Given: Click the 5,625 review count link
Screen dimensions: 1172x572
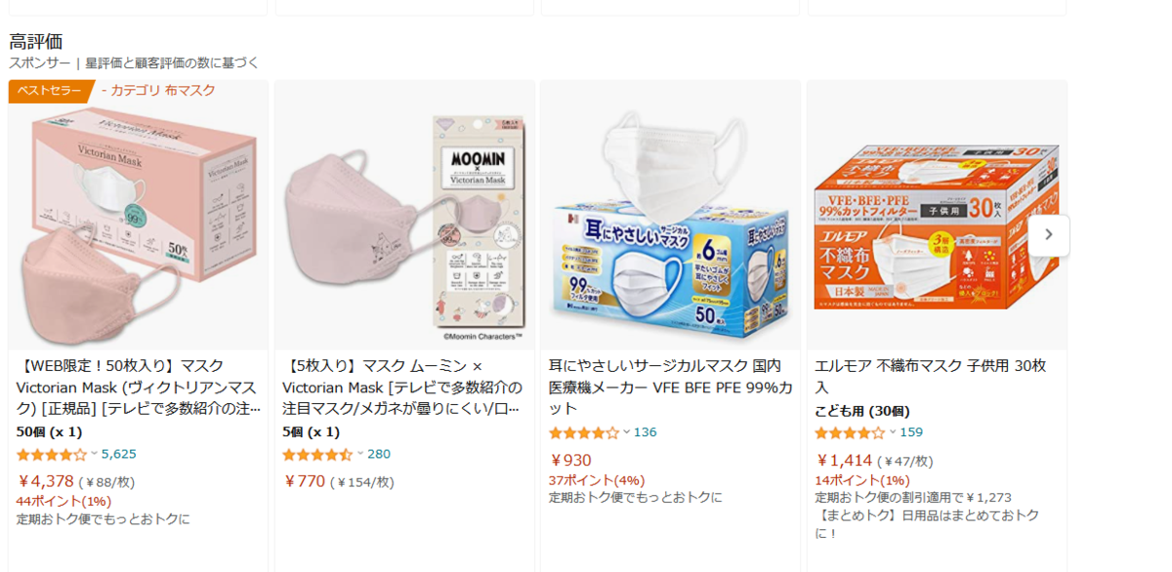Looking at the screenshot, I should (x=119, y=454).
